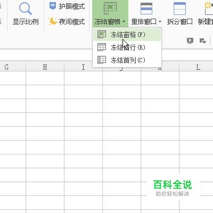Click the 冻结窗格 ribbon icon
Screen dimensions: 213x213
(110, 8)
